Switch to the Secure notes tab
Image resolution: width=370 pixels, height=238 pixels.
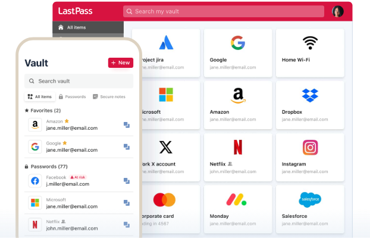point(108,96)
